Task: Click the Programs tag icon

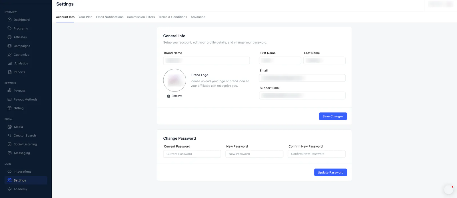Action: point(9,28)
